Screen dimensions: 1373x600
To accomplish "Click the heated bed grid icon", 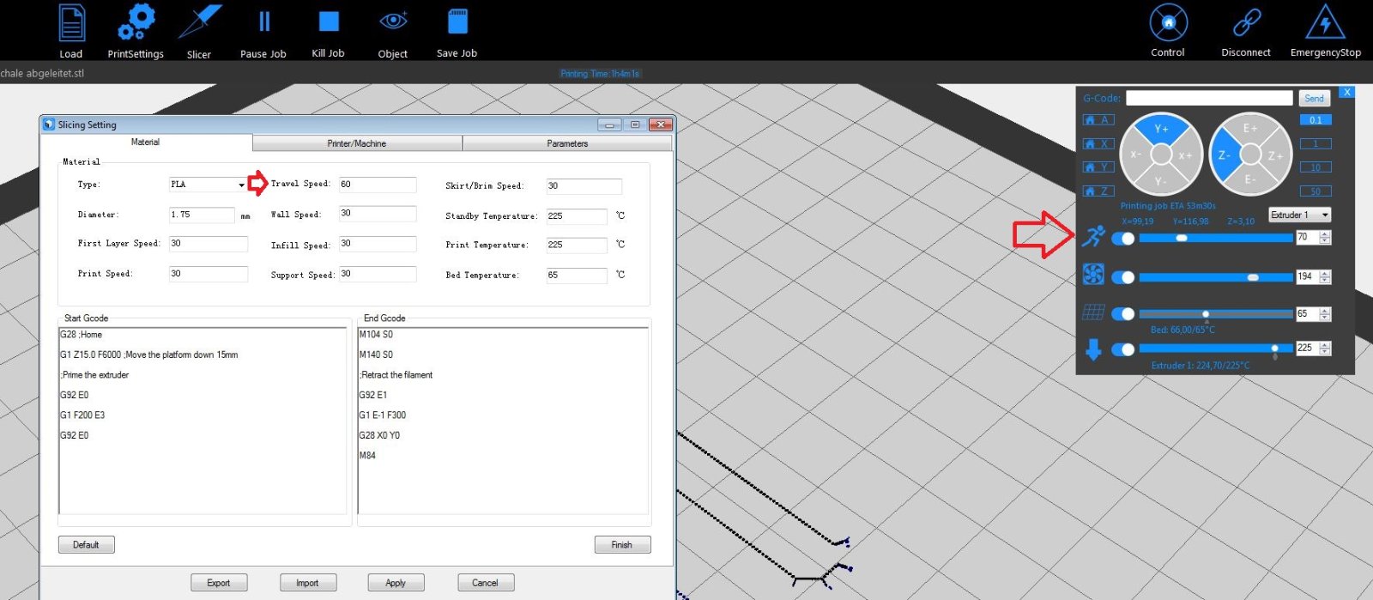I will click(1093, 312).
